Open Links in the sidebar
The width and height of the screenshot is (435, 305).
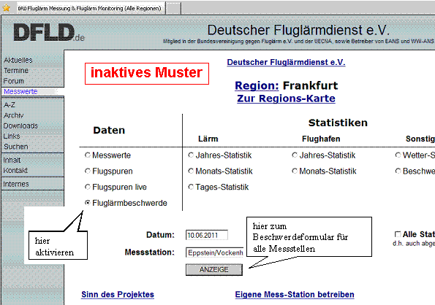coord(12,136)
